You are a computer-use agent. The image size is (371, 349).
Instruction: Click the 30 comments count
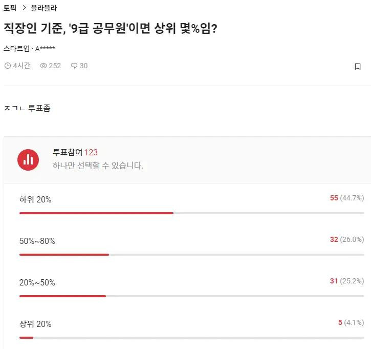(83, 66)
